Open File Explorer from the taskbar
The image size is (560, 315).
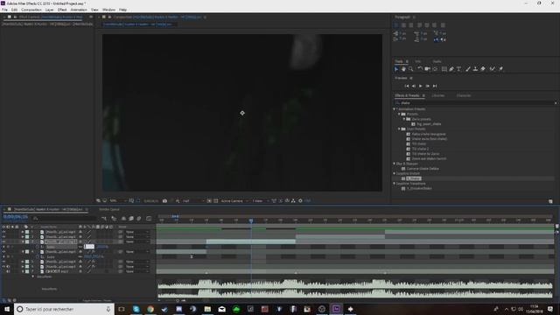coord(207,309)
